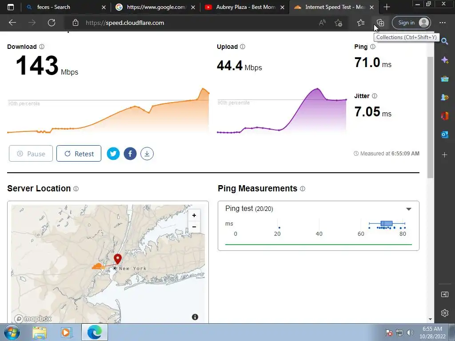This screenshot has height=341, width=455.
Task: Close the Aubrey Plaza tab
Action: tap(282, 7)
